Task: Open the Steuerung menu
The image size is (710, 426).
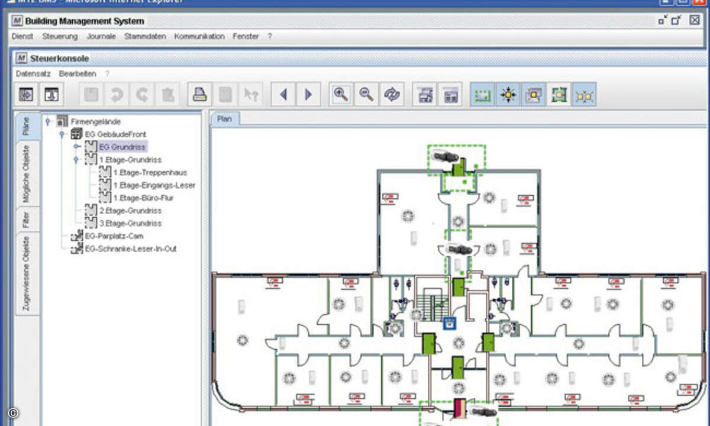Action: point(60,36)
